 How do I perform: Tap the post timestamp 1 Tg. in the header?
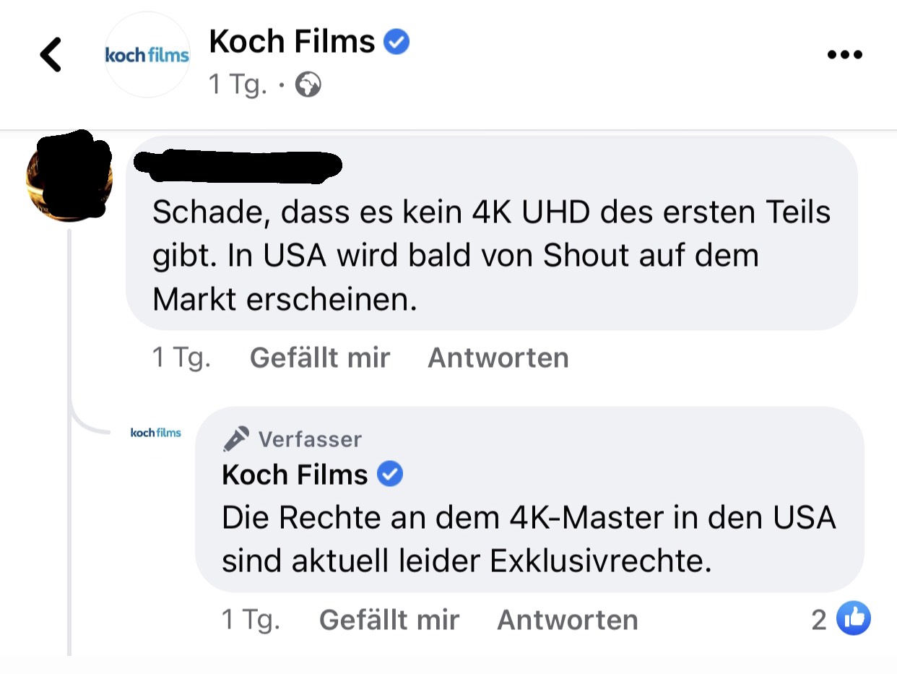click(238, 85)
